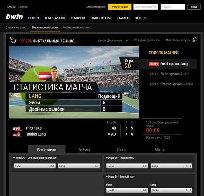Bet on Lang at 1.7 for 12th point
Image resolution: width=204 pixels, height=196 pixels.
click(79, 166)
